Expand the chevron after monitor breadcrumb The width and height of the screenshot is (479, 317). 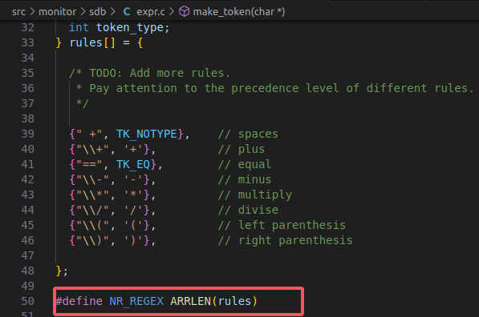coord(83,12)
